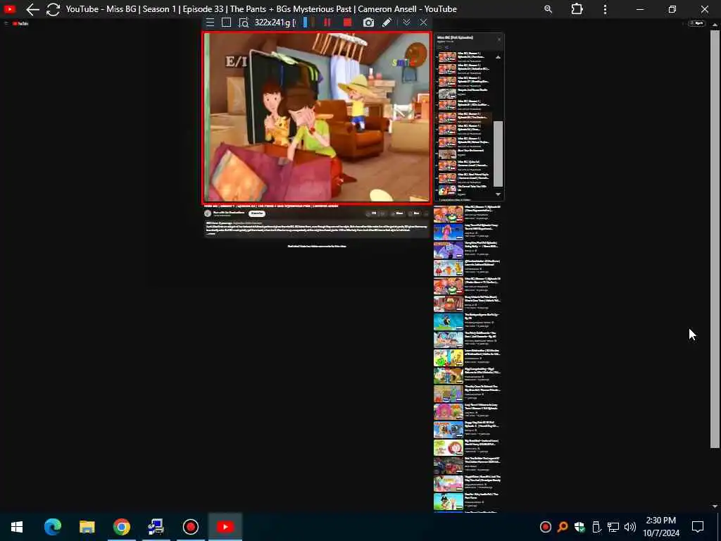
Task: Open the notification center icon
Action: (698, 527)
